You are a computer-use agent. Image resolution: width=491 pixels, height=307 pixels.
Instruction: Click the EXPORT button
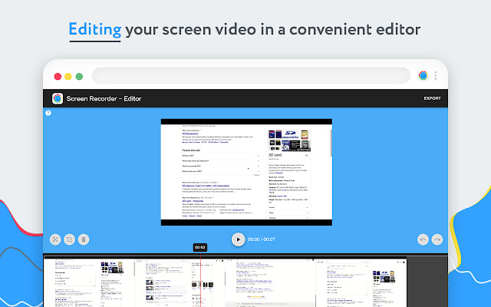click(x=432, y=98)
